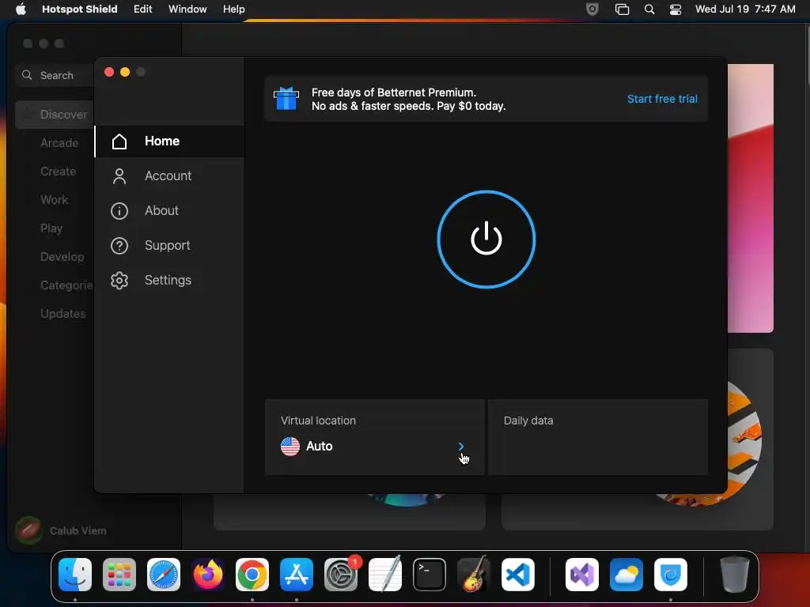This screenshot has height=607, width=810.
Task: Open Terminal from the Dock
Action: (x=430, y=575)
